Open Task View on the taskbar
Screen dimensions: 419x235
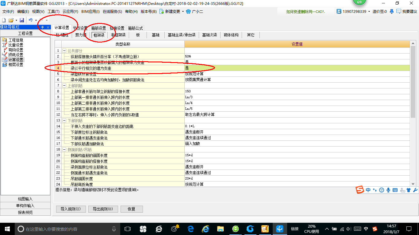[x=127, y=229]
